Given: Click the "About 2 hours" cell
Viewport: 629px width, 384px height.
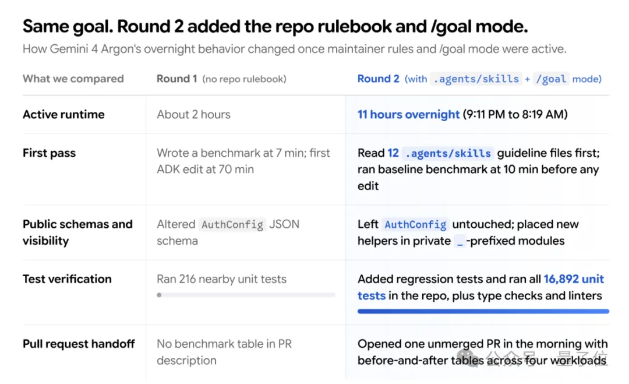Looking at the screenshot, I should [193, 114].
